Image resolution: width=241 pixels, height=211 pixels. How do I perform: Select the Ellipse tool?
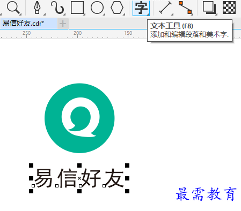click(x=97, y=8)
